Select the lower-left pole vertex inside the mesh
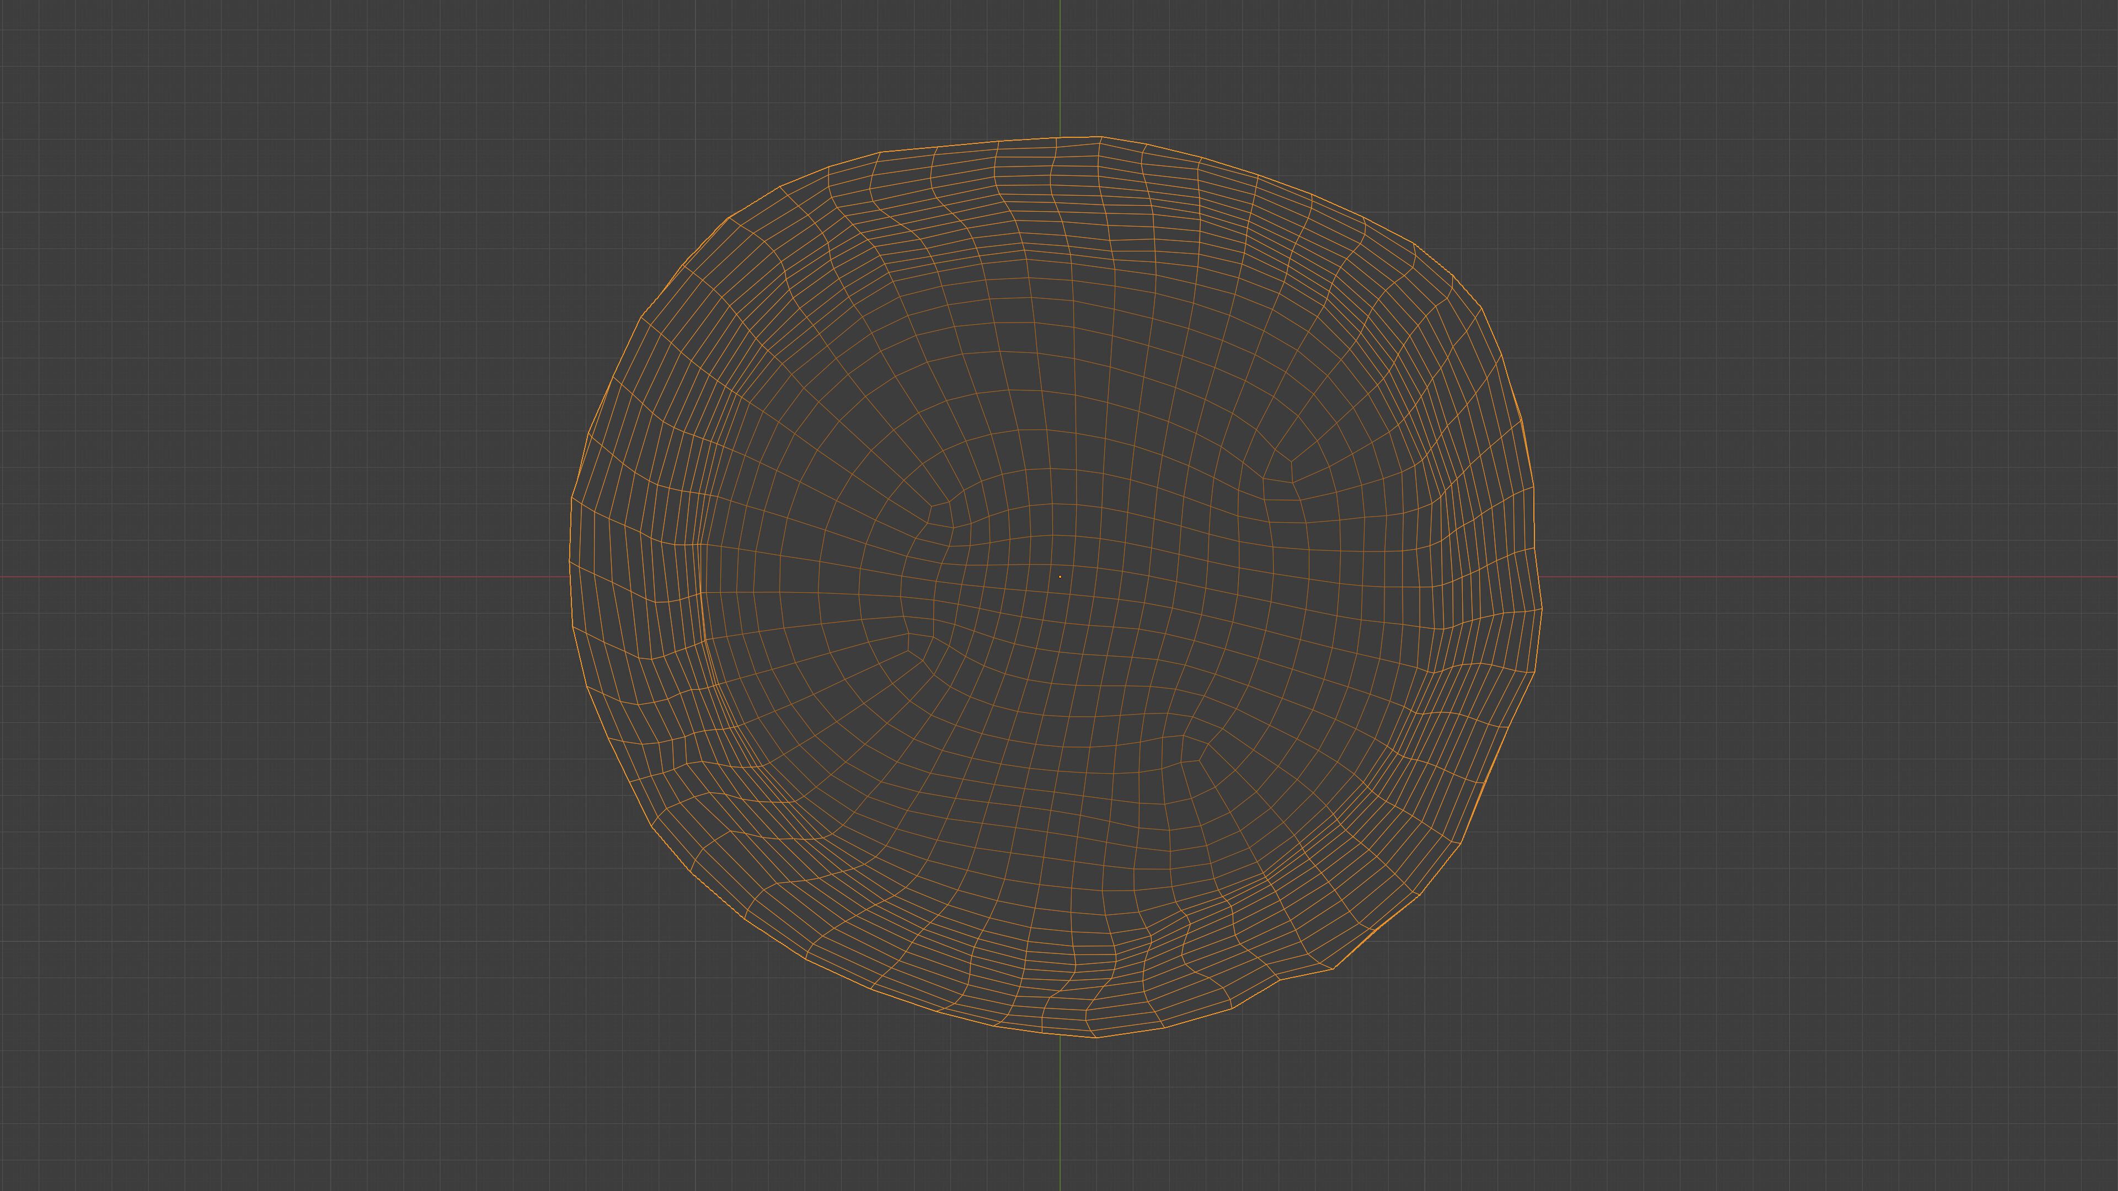Viewport: 2118px width, 1191px height. (908, 651)
